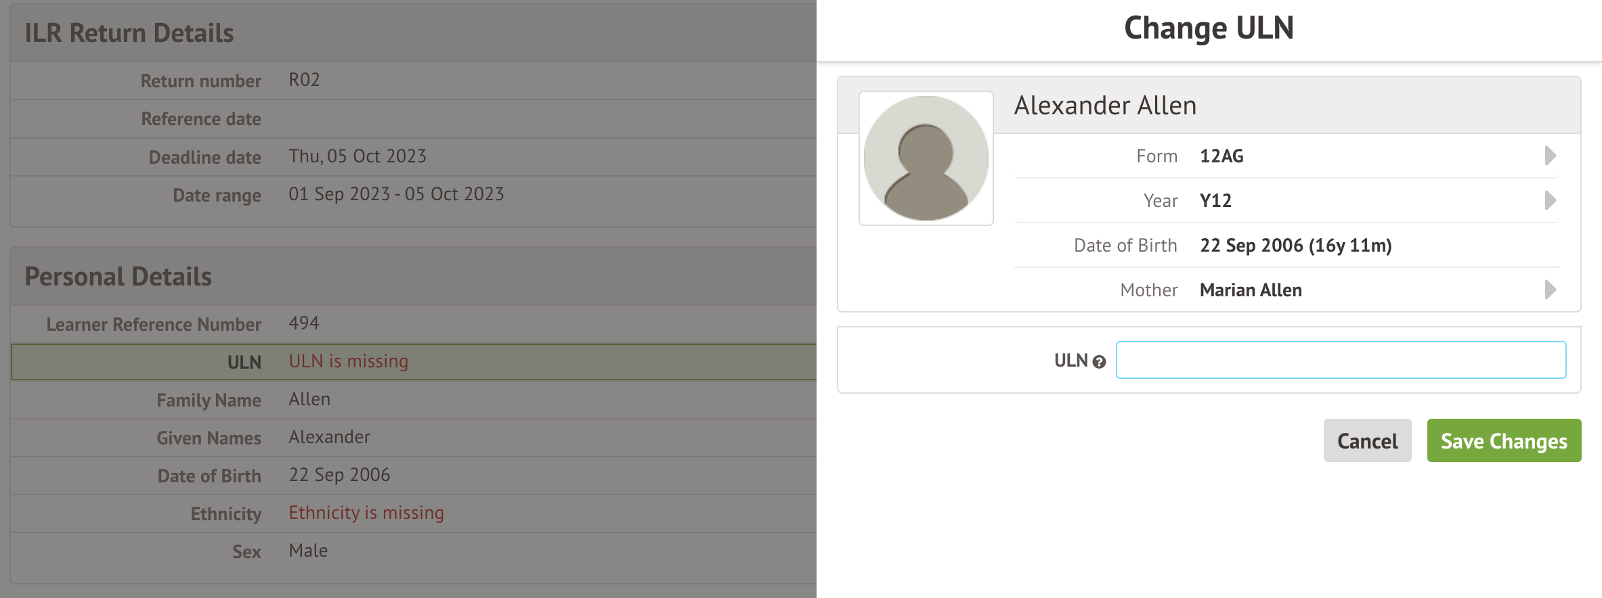Click the Ethnicity is missing text
Image resolution: width=1602 pixels, height=598 pixels.
point(366,513)
